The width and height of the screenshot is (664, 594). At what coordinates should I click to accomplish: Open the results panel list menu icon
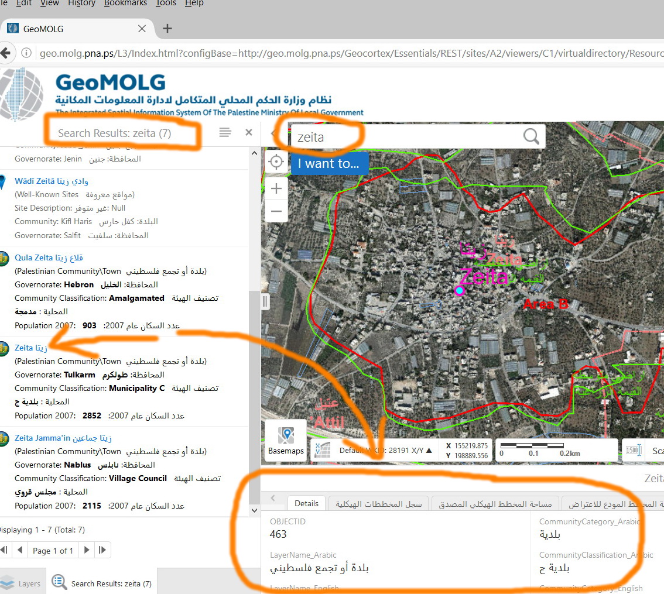click(225, 132)
